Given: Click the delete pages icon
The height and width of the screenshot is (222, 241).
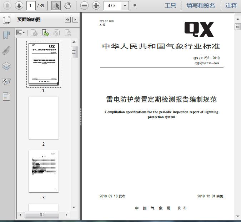Looking at the screenshot, I should click(34, 32).
